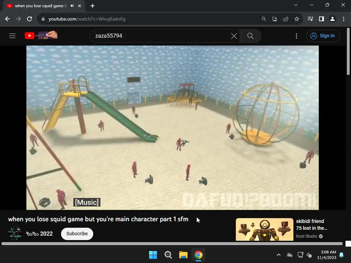Screen dimensions: 351x263
Task: Open Chrome zoom magnifier icon in address bar
Action: [x=264, y=19]
